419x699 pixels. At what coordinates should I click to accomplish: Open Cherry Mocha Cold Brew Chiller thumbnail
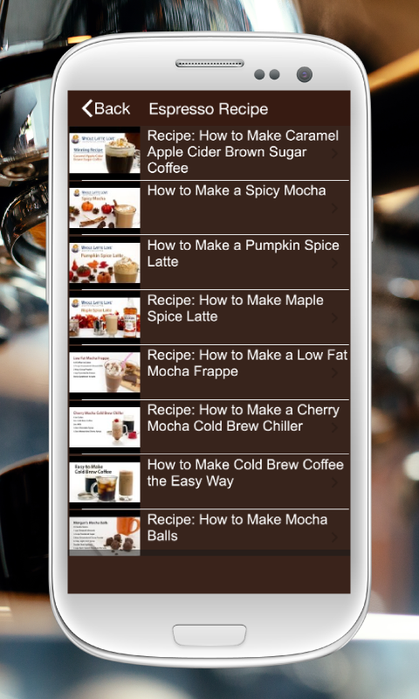(x=105, y=427)
